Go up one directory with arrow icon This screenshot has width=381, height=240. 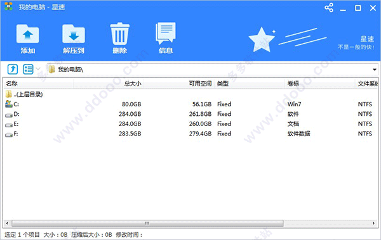tap(13, 69)
